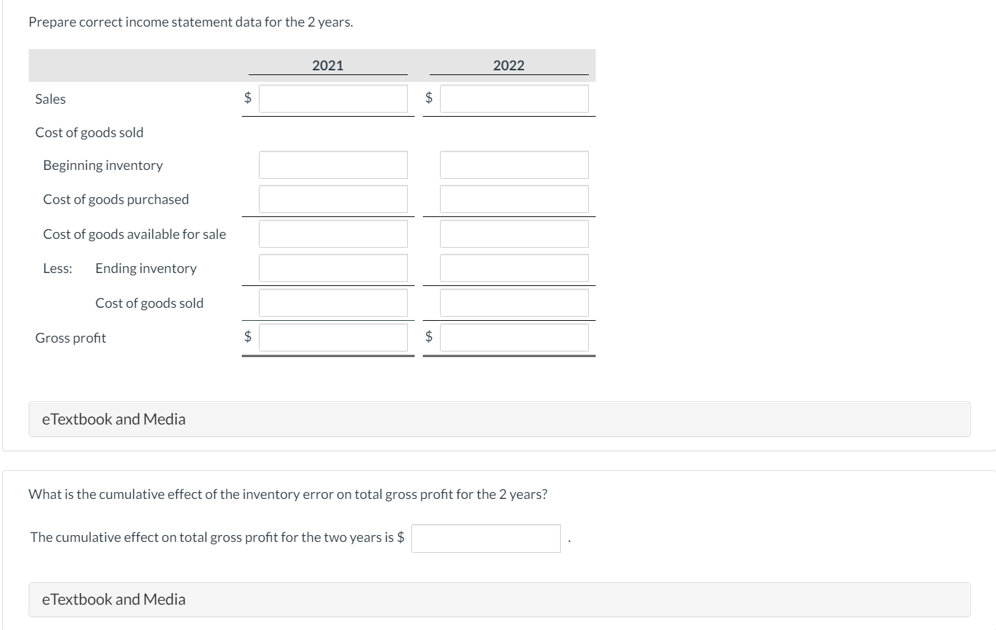Select the Cost of goods purchased field for 2022
The width and height of the screenshot is (996, 630).
(514, 199)
